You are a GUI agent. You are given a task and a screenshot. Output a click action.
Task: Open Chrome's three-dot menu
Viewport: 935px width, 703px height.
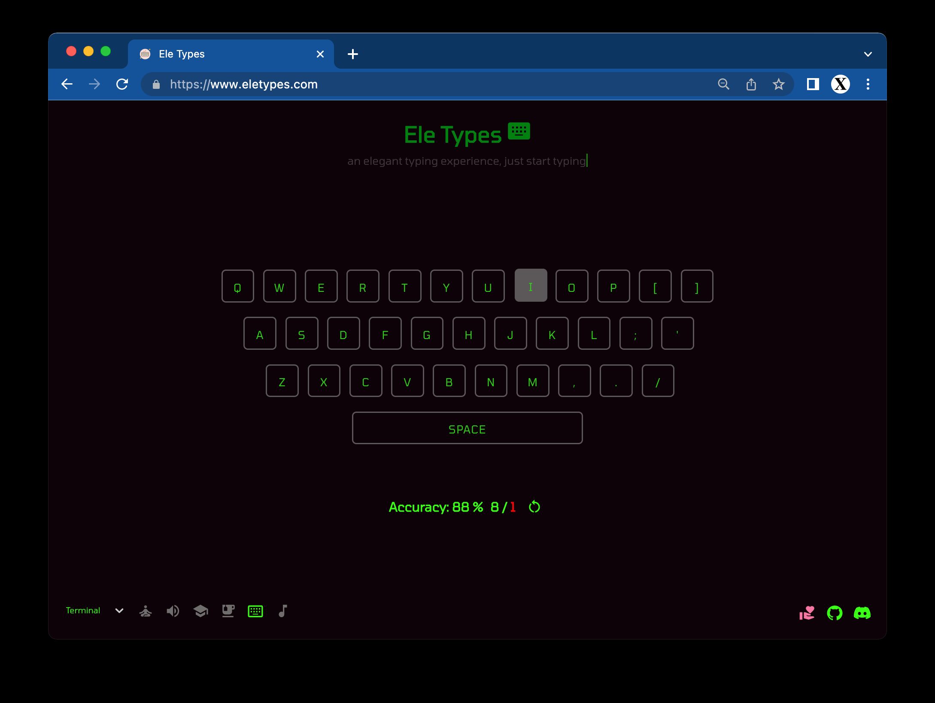[x=868, y=84]
